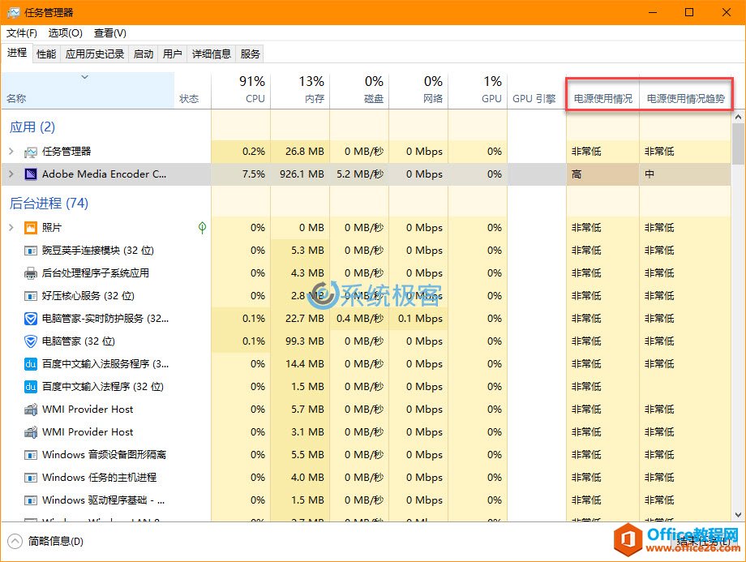Sort by the 电源使用情况 column header
This screenshot has width=746, height=562.
point(602,98)
